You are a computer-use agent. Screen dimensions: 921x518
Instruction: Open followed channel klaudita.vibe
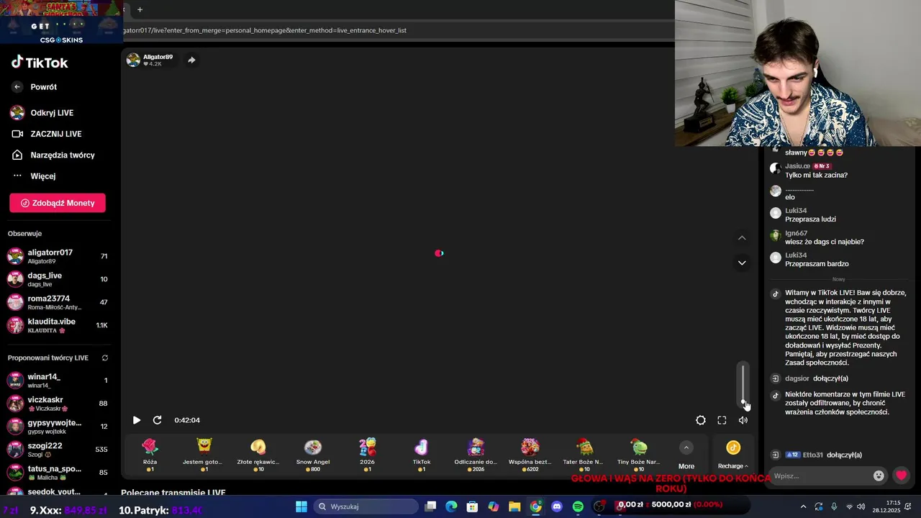click(x=58, y=325)
